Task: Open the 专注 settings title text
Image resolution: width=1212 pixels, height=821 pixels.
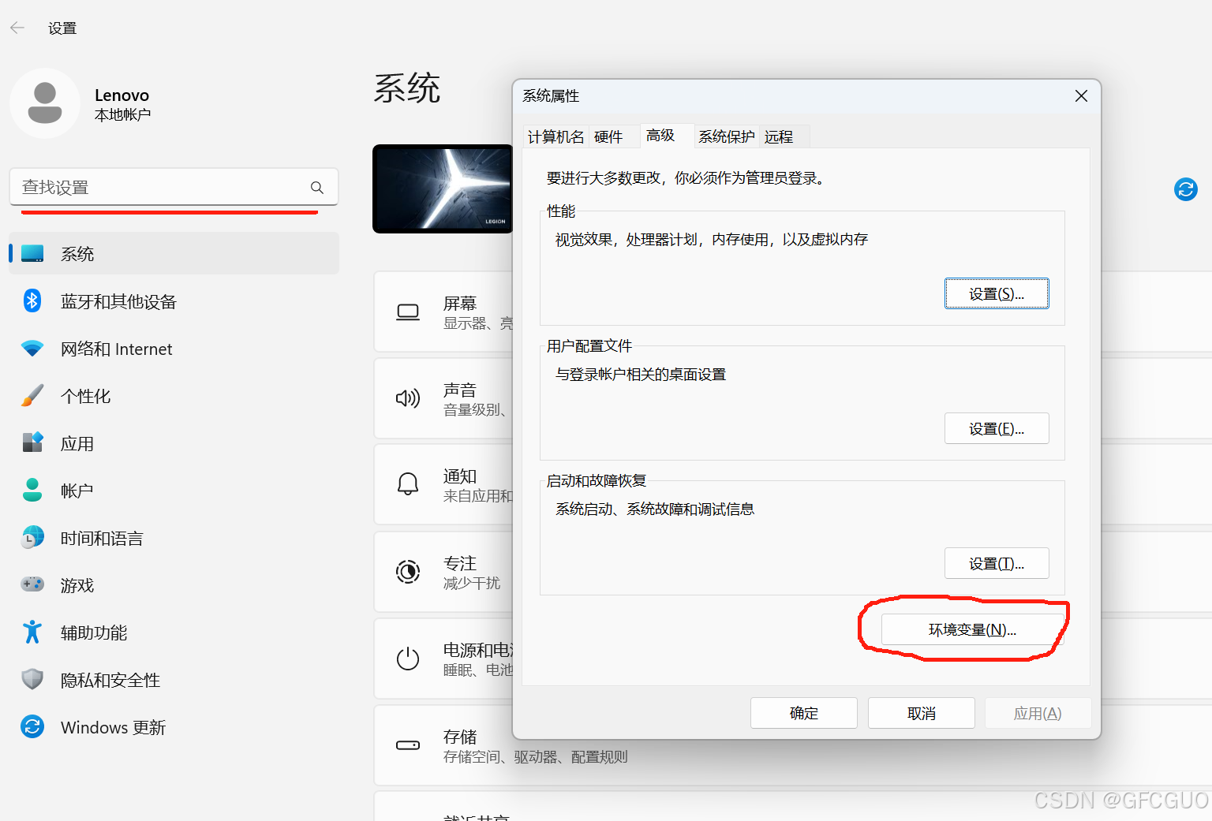Action: pyautogui.click(x=460, y=563)
